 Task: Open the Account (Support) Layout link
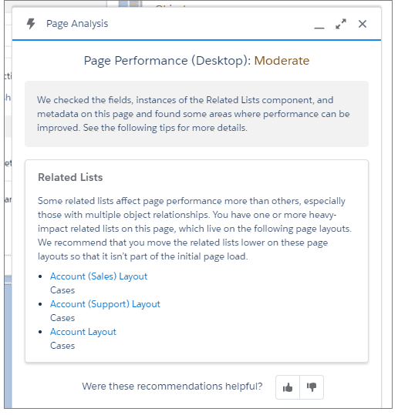click(105, 304)
